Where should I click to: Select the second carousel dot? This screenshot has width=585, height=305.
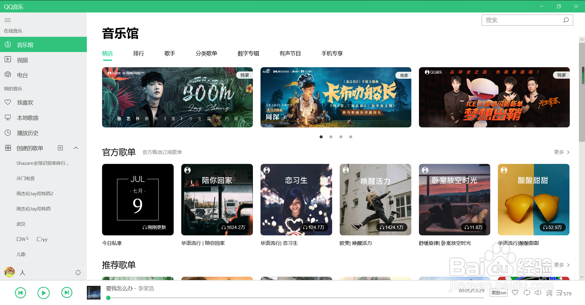pos(331,137)
